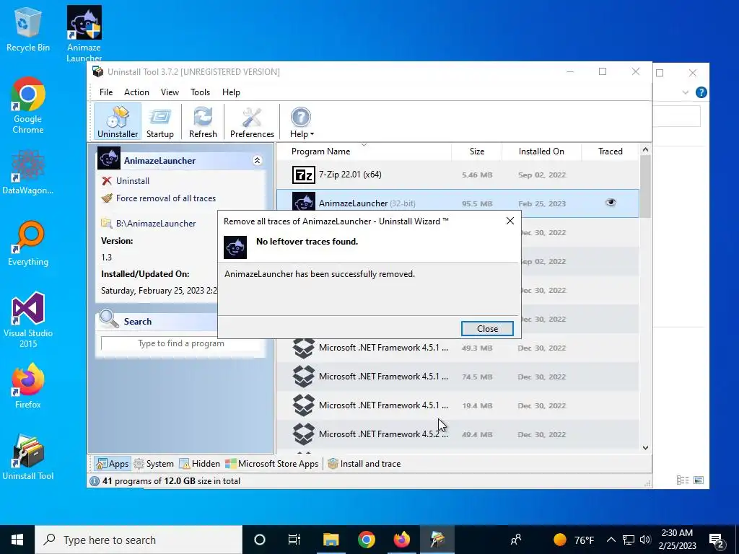Open the Action menu
This screenshot has width=739, height=554.
pyautogui.click(x=136, y=92)
